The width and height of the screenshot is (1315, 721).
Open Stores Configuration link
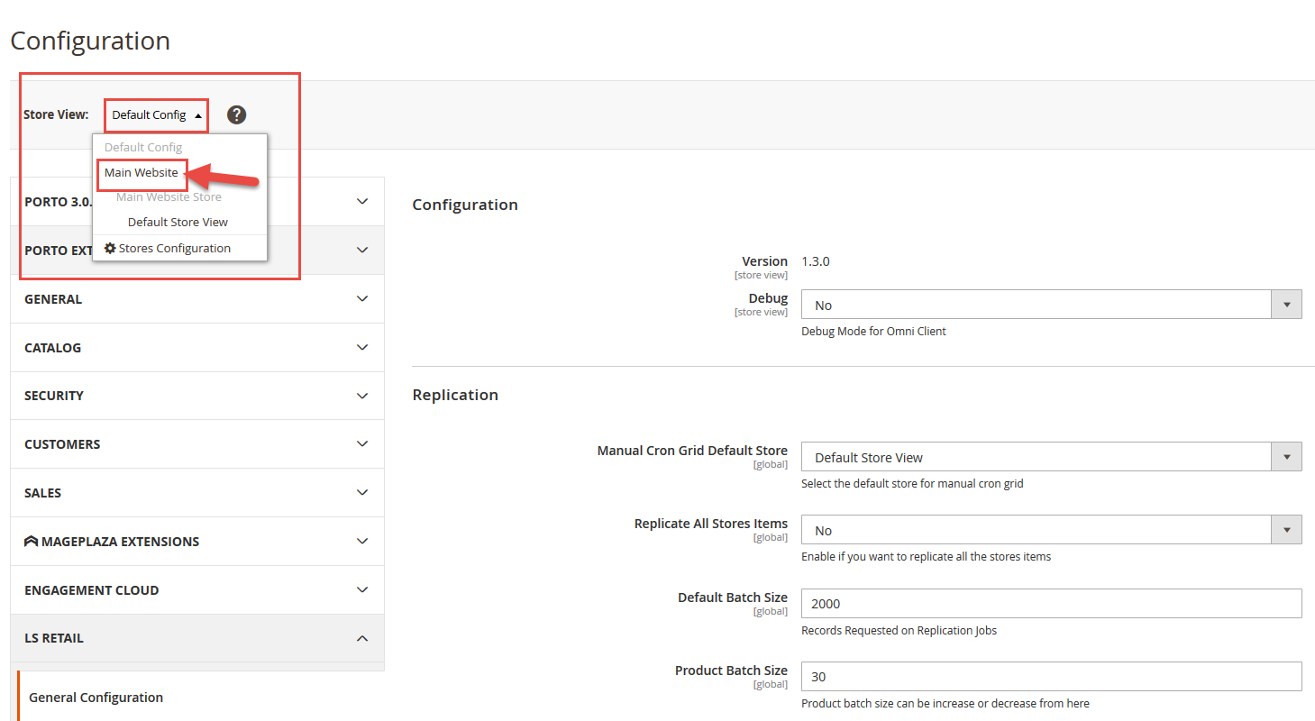(174, 248)
